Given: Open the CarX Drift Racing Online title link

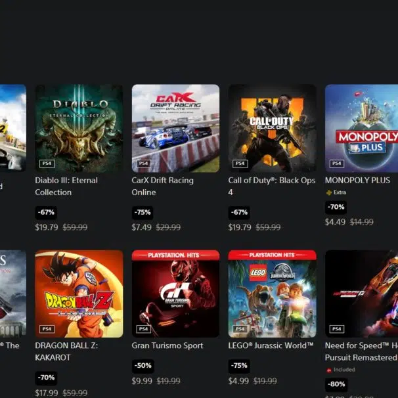Looking at the screenshot, I should point(162,187).
